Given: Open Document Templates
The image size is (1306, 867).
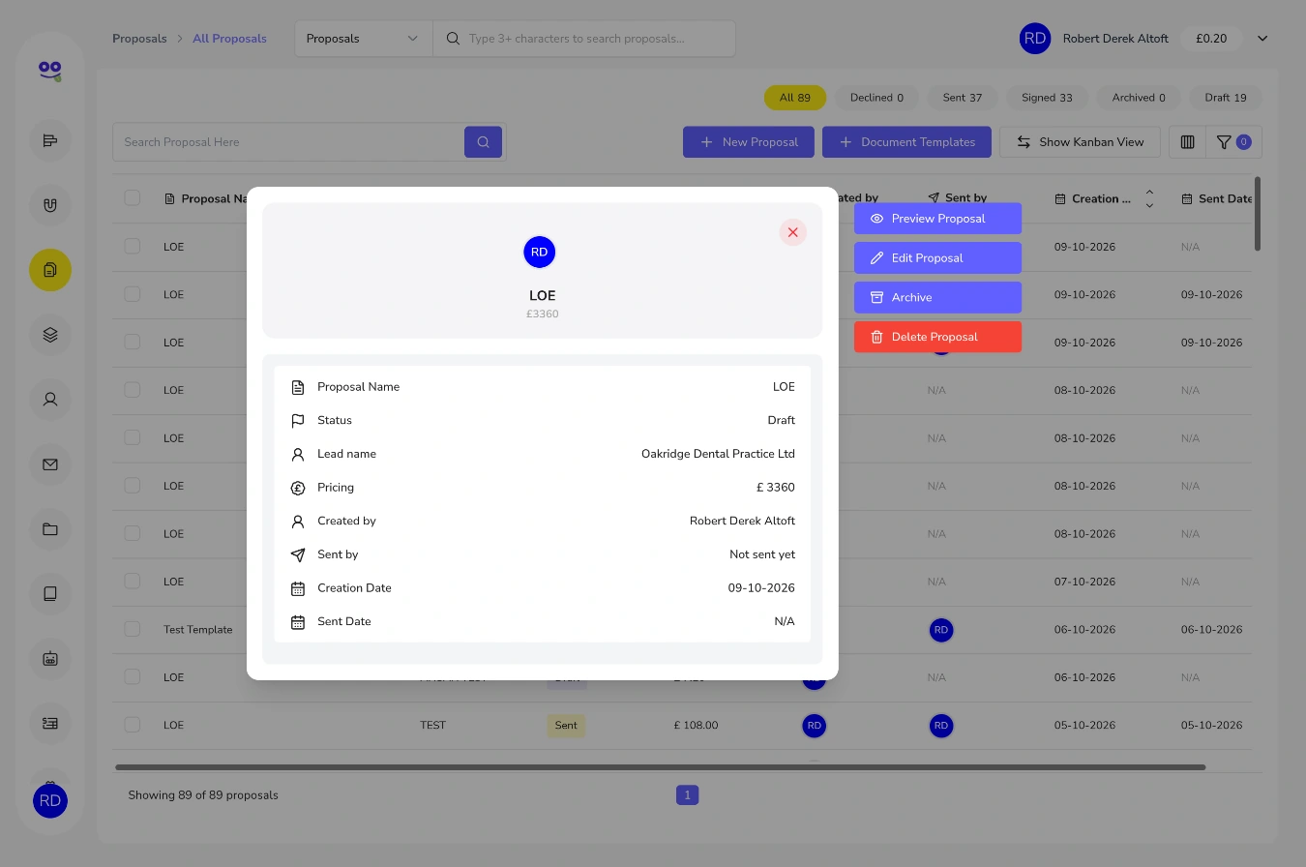Looking at the screenshot, I should tap(906, 142).
